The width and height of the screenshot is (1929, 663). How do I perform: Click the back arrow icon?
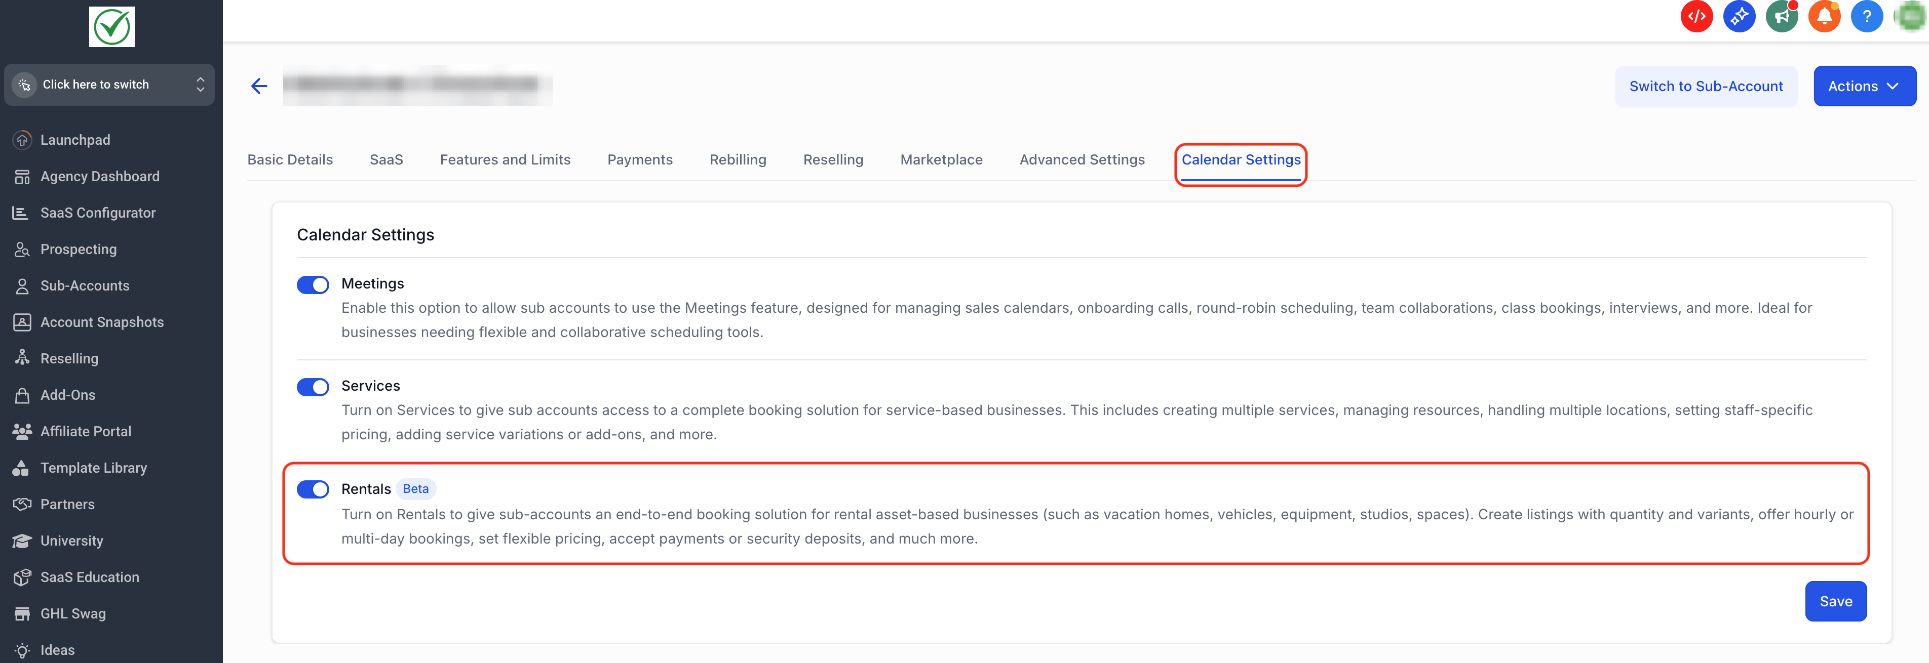259,86
